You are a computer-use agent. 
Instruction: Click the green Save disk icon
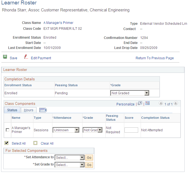[5, 57]
